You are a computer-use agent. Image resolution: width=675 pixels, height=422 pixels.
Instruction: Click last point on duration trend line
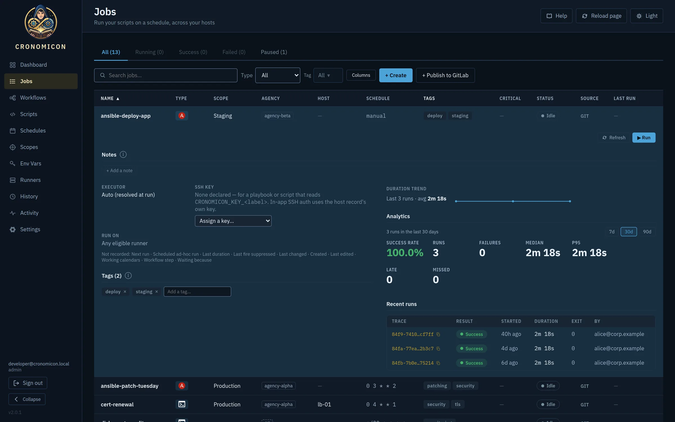coord(570,201)
